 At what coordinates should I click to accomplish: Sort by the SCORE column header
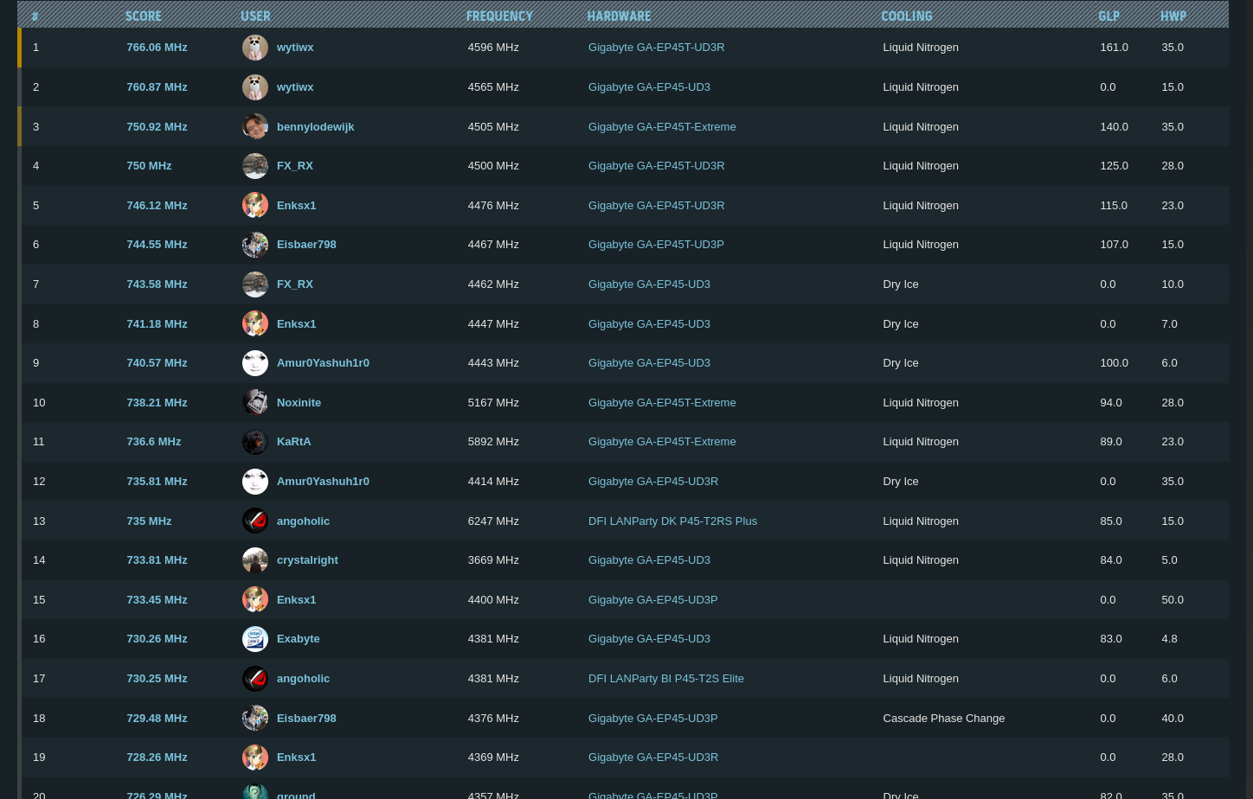tap(144, 16)
